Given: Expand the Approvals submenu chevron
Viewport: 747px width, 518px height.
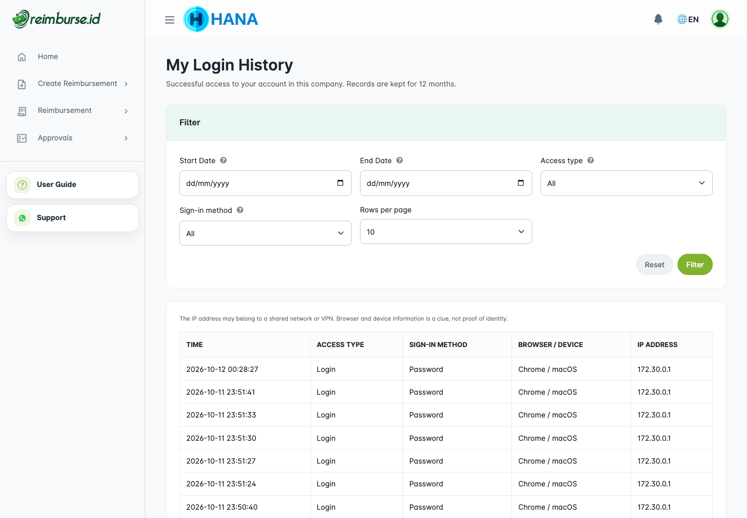Looking at the screenshot, I should click(126, 138).
